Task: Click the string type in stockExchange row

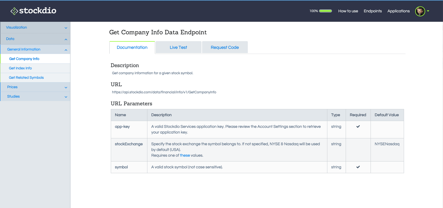Action: tap(336, 144)
